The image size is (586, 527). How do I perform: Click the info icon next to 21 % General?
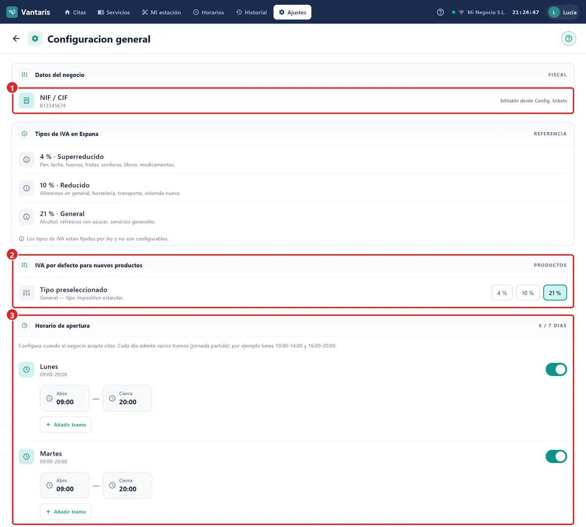tap(26, 217)
